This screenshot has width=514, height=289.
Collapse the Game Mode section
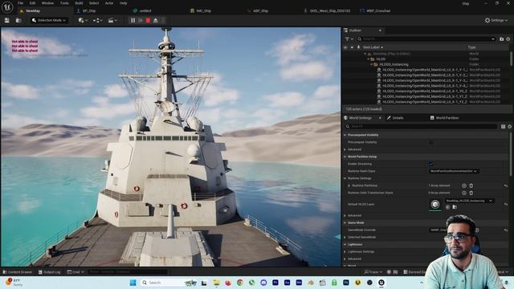click(345, 223)
